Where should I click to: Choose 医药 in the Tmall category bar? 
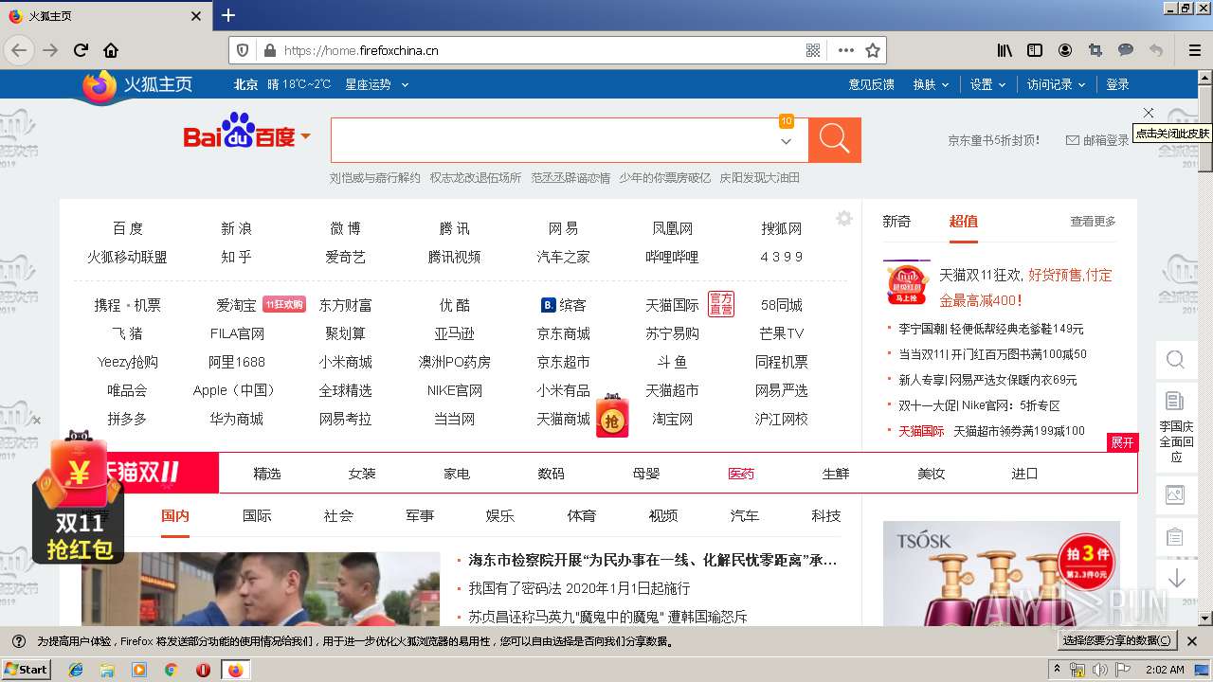[x=741, y=474]
